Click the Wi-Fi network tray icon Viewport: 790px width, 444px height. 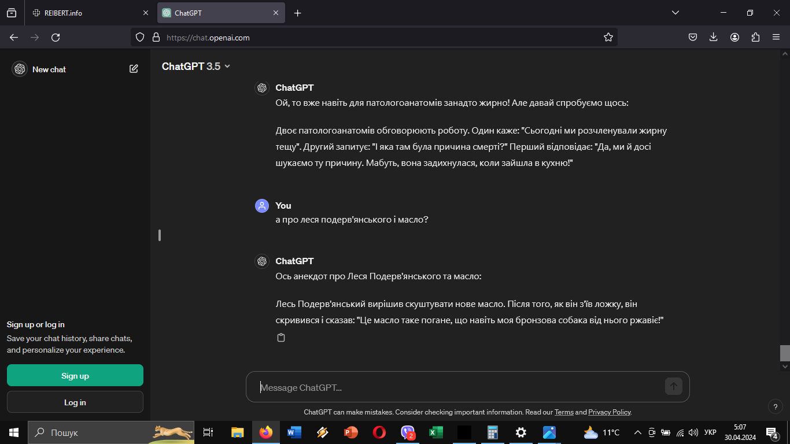680,432
